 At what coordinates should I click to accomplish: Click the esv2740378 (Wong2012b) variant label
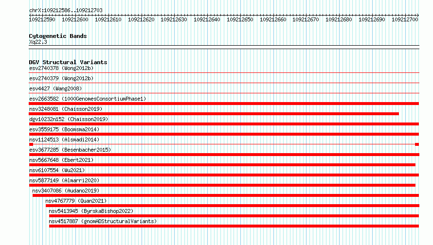[61, 68]
